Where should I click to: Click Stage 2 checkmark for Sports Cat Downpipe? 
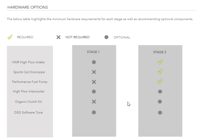tap(160, 72)
